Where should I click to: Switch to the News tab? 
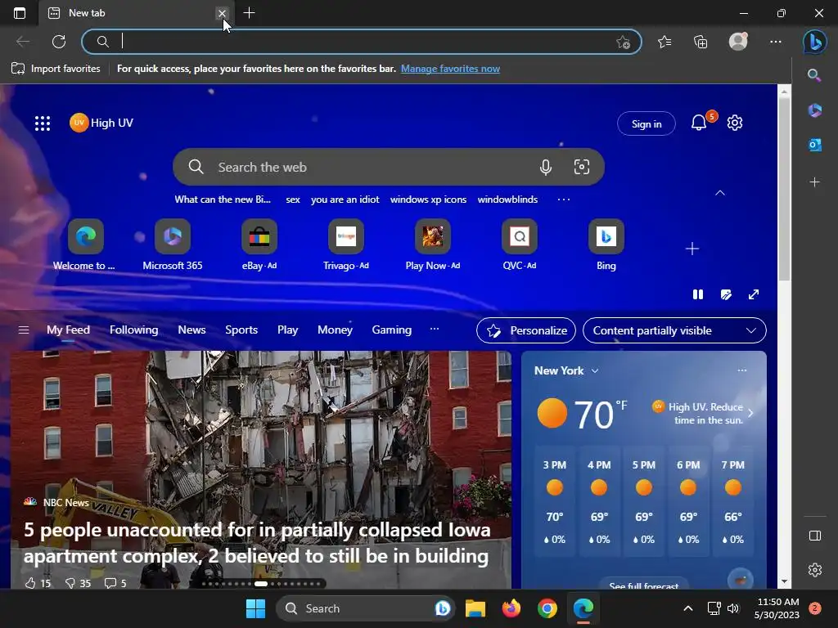191,330
